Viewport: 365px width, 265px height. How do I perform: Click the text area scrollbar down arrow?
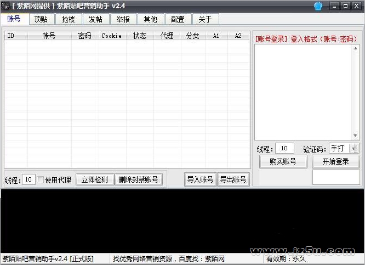click(356, 136)
